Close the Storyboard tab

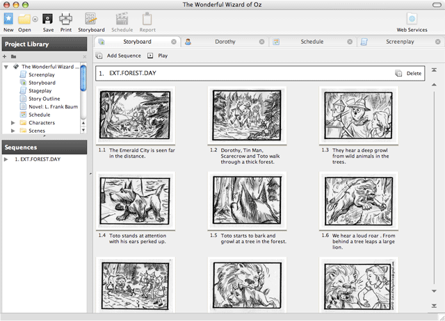pos(174,42)
